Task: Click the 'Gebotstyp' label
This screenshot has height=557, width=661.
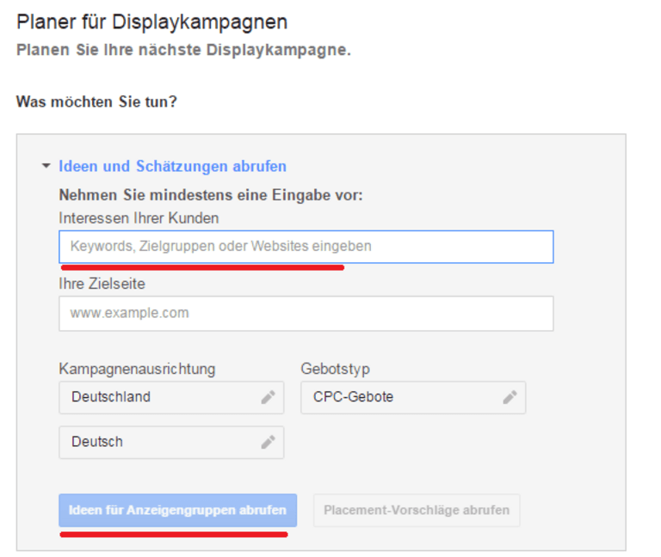Action: [335, 369]
